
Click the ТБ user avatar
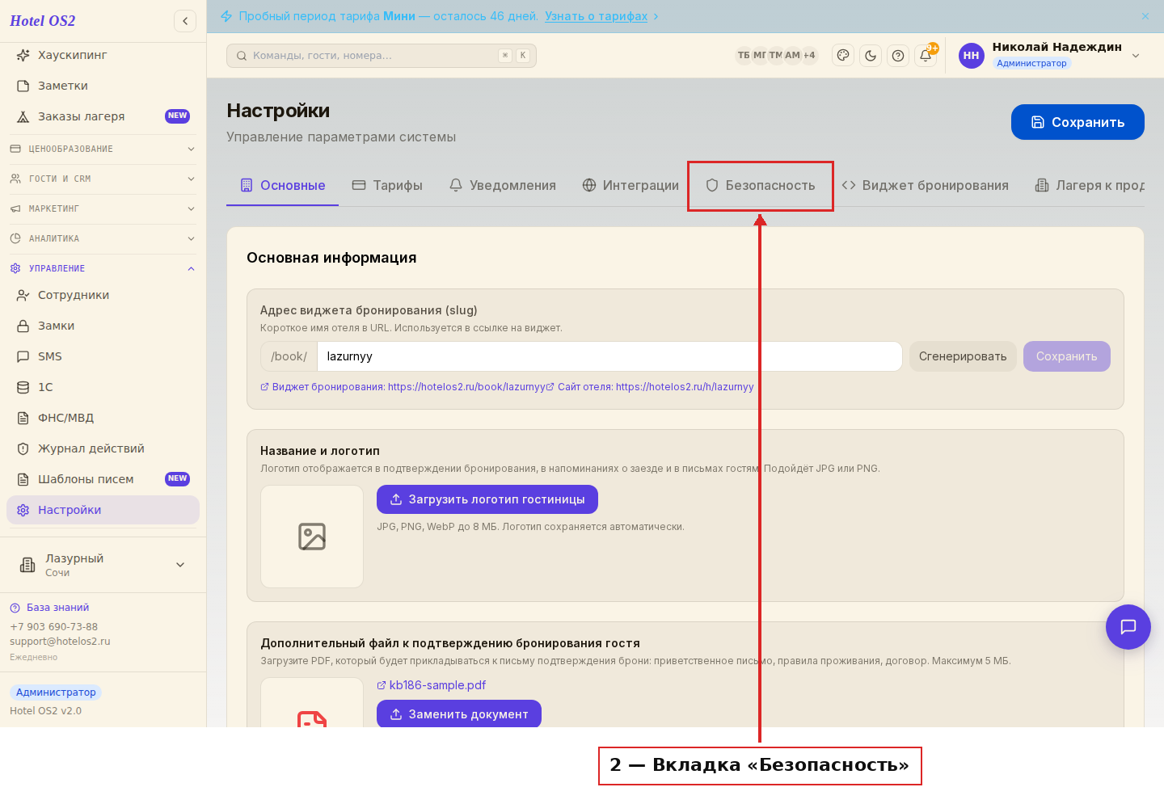(x=744, y=55)
